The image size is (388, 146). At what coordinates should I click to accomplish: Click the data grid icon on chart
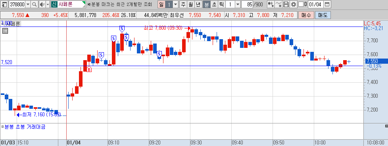pyautogui.click(x=5, y=31)
